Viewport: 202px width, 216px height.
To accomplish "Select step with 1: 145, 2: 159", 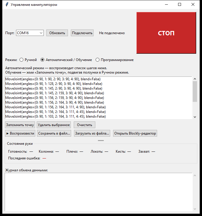I will coord(99,93).
